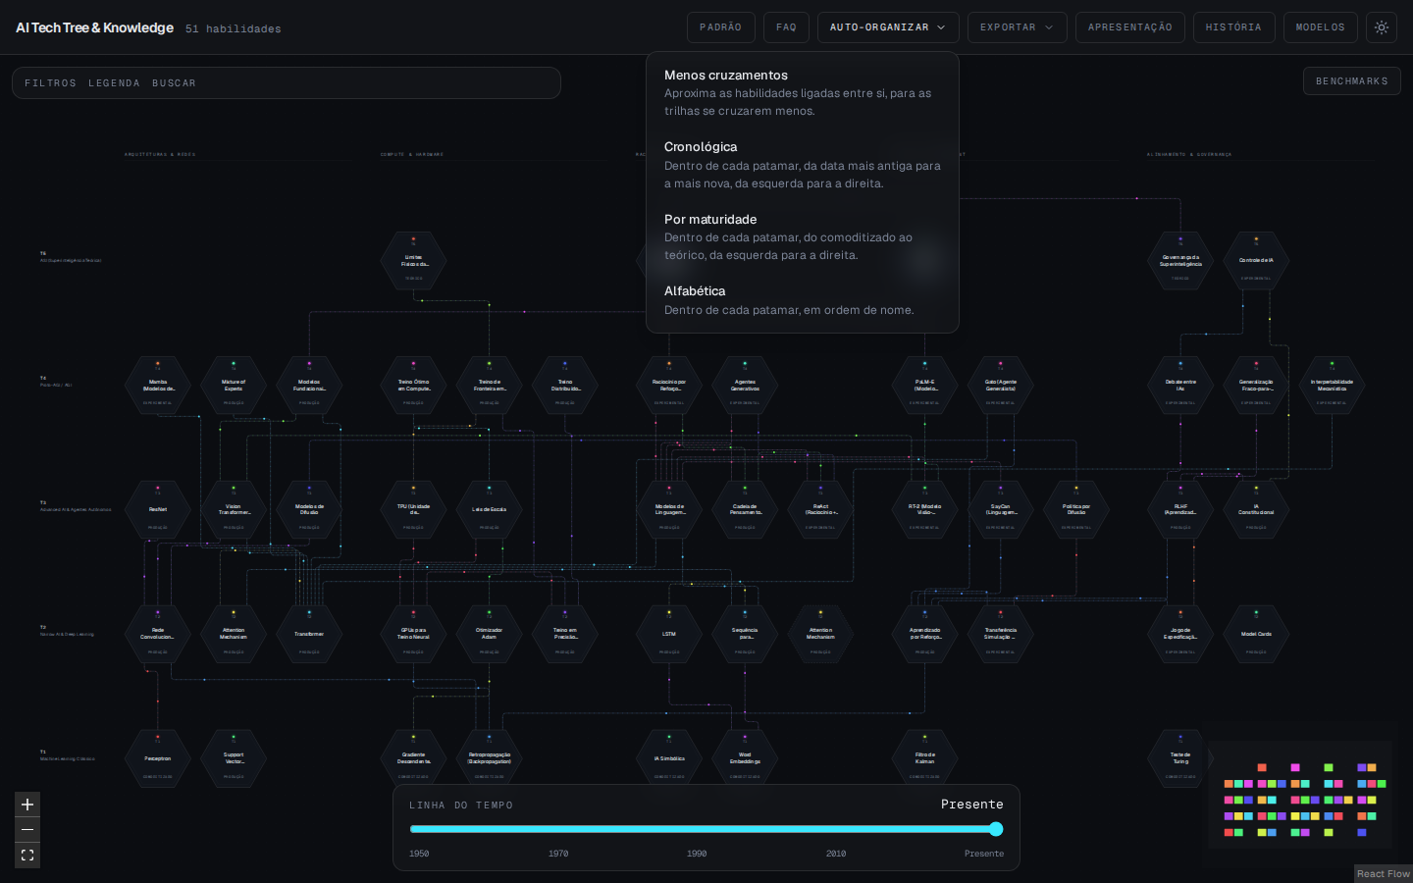Open the React Flow attribution link
This screenshot has height=883, width=1413.
click(1384, 874)
